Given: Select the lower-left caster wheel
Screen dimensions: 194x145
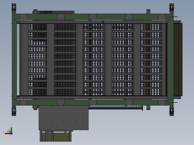Looking at the screenshot, I should point(14,111).
